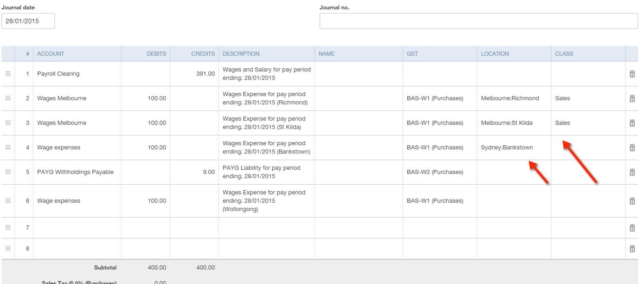Click the empty Class cell on the Bankstown row
The image size is (643, 284).
585,147
